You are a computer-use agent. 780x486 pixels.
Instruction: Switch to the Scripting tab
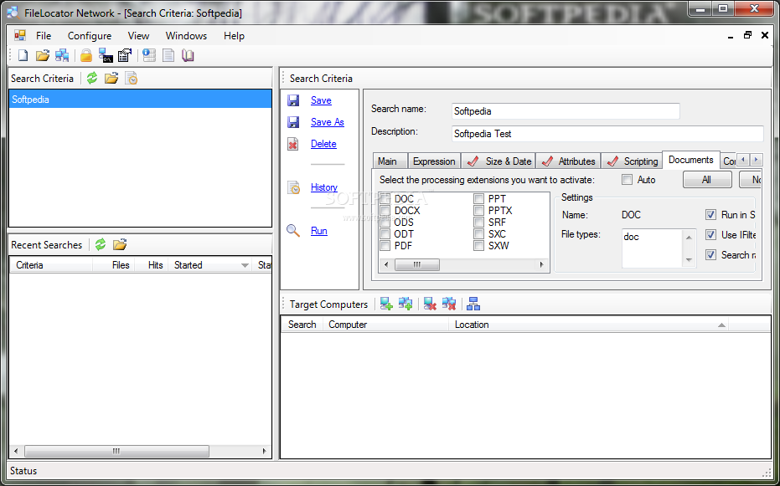coord(633,161)
